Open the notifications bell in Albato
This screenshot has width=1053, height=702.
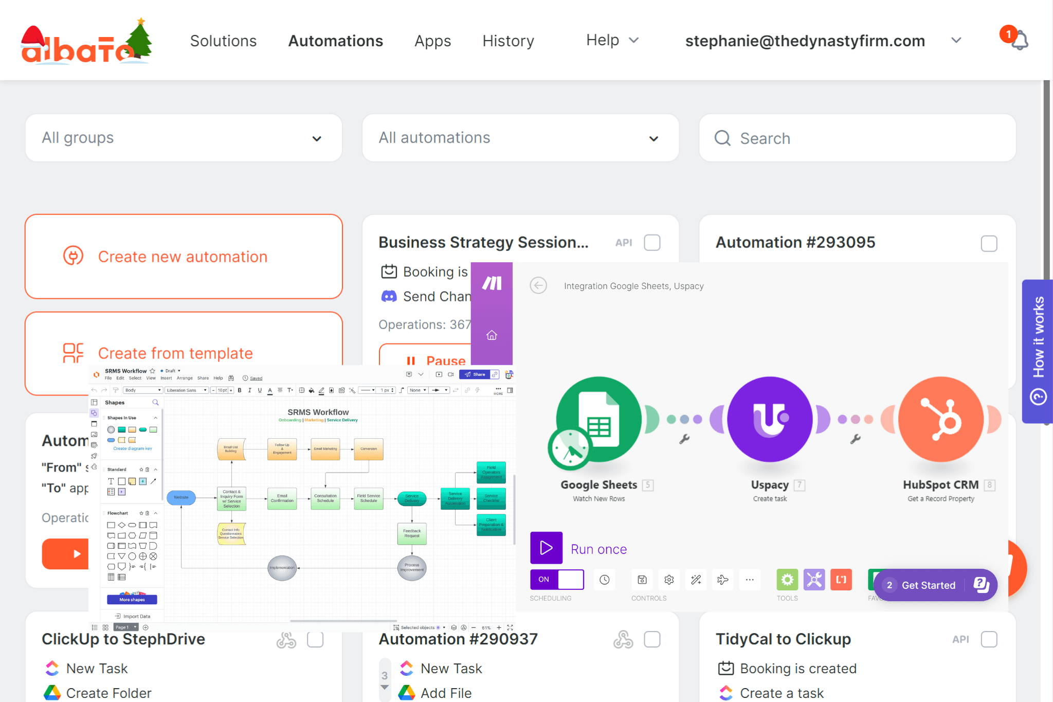[x=1019, y=40]
